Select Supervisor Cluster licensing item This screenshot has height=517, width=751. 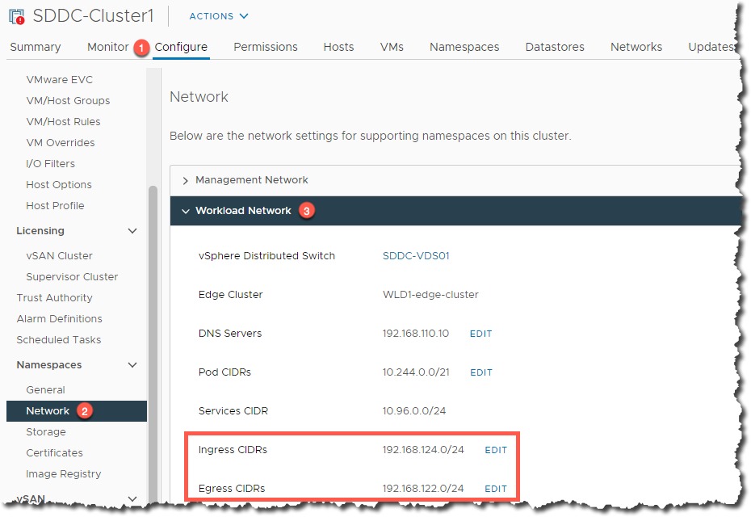[x=72, y=277]
